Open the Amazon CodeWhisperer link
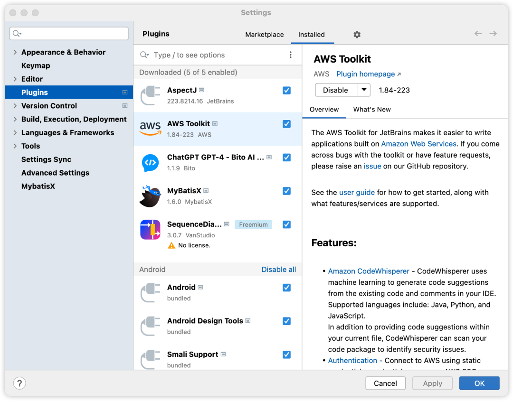Screen dimensions: 513x401 tap(369, 271)
